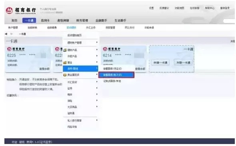The height and width of the screenshot is (146, 236).
Task: Open the 在线客服 header link
Action: [x=194, y=8]
